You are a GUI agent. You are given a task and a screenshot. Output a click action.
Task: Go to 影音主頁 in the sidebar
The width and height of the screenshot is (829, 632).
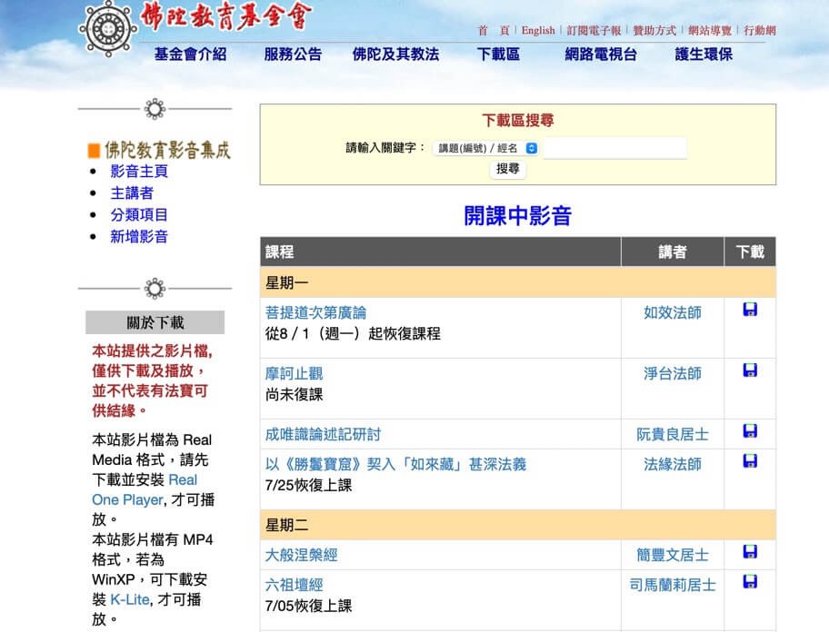139,171
